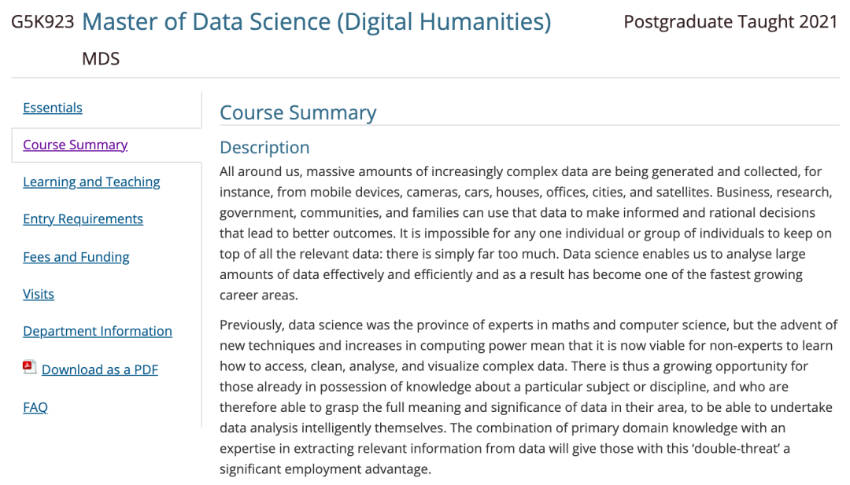Open the Visits sidebar link
Image resolution: width=850 pixels, height=485 pixels.
(39, 294)
